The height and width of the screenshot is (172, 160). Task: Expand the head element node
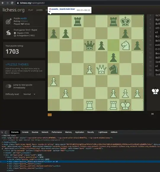click(2, 142)
